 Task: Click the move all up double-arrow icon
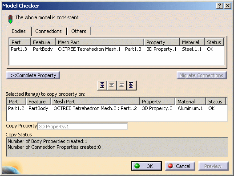pos(131,86)
